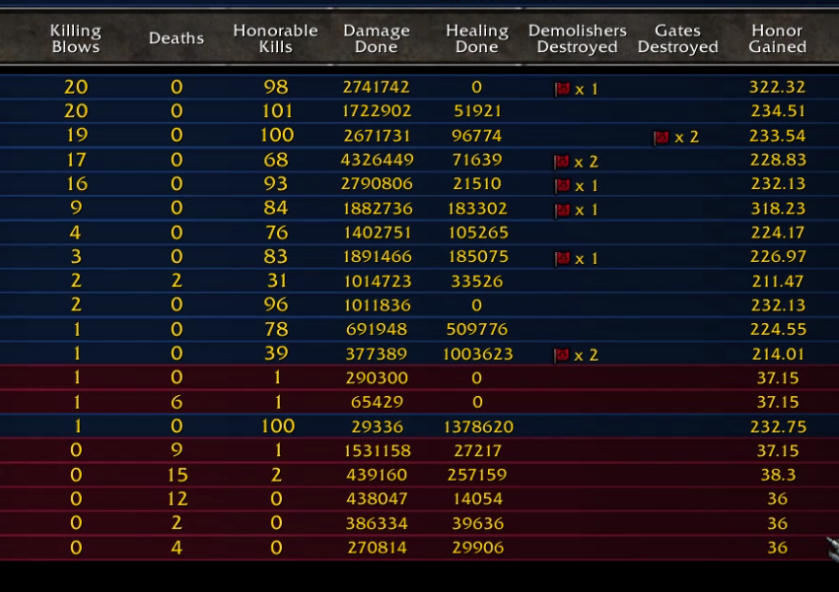839x592 pixels.
Task: Sort by Deaths column header
Action: 176,38
